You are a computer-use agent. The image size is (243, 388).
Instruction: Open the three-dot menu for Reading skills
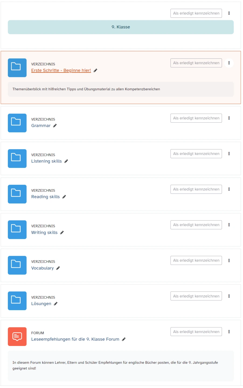pos(229,189)
